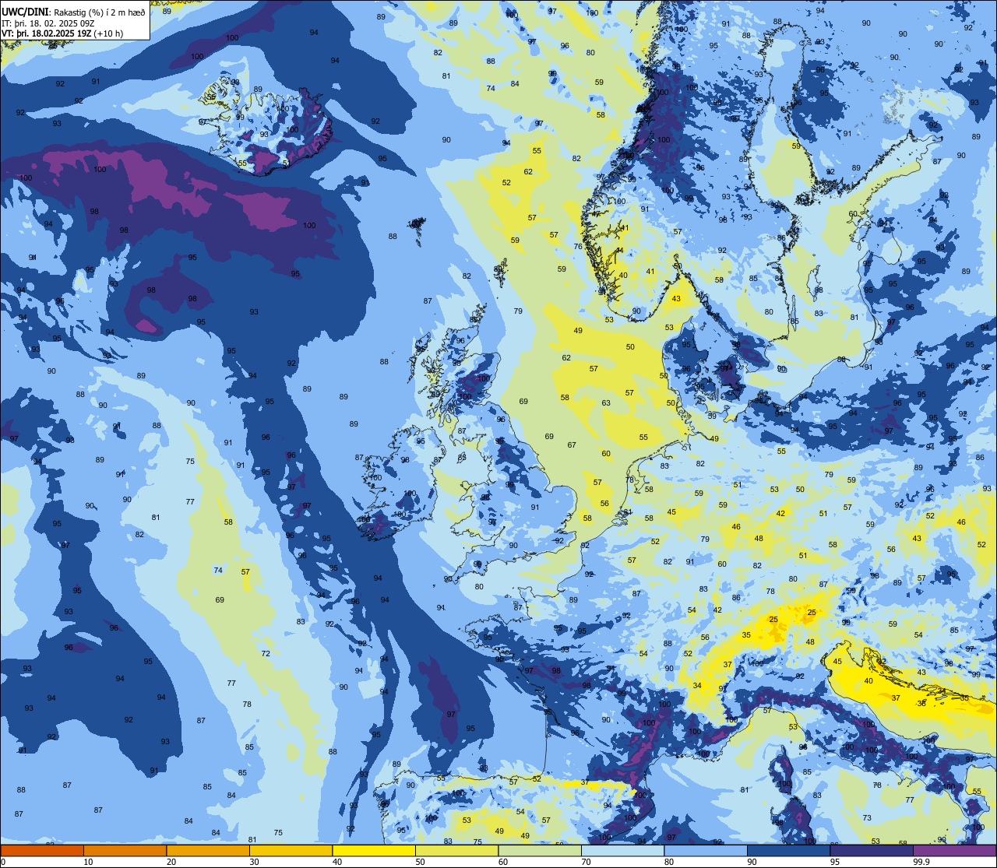Click the "63" humidity value over the North Sea
Screen dimensions: 997x868
click(x=606, y=402)
